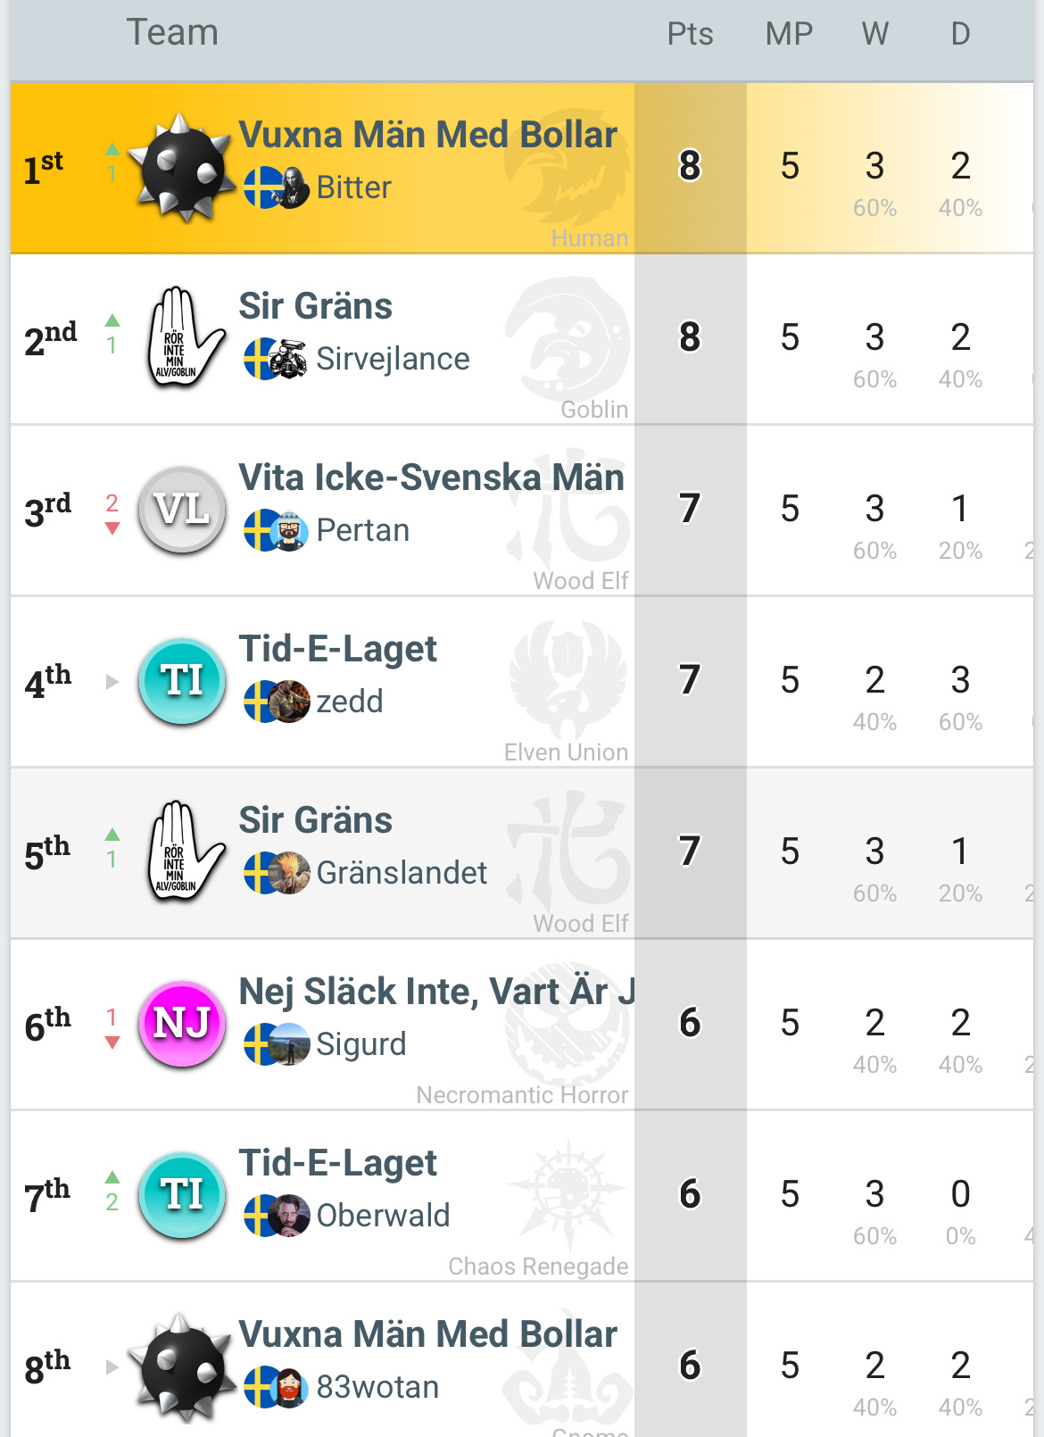Viewport: 1044px width, 1437px height.
Task: Sort standings by MP column header
Action: (x=789, y=34)
